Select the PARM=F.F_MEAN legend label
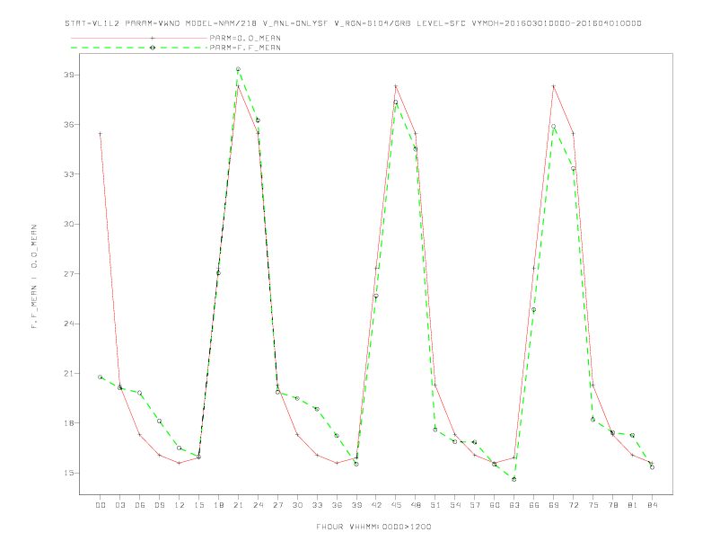711x550 pixels. click(x=245, y=48)
